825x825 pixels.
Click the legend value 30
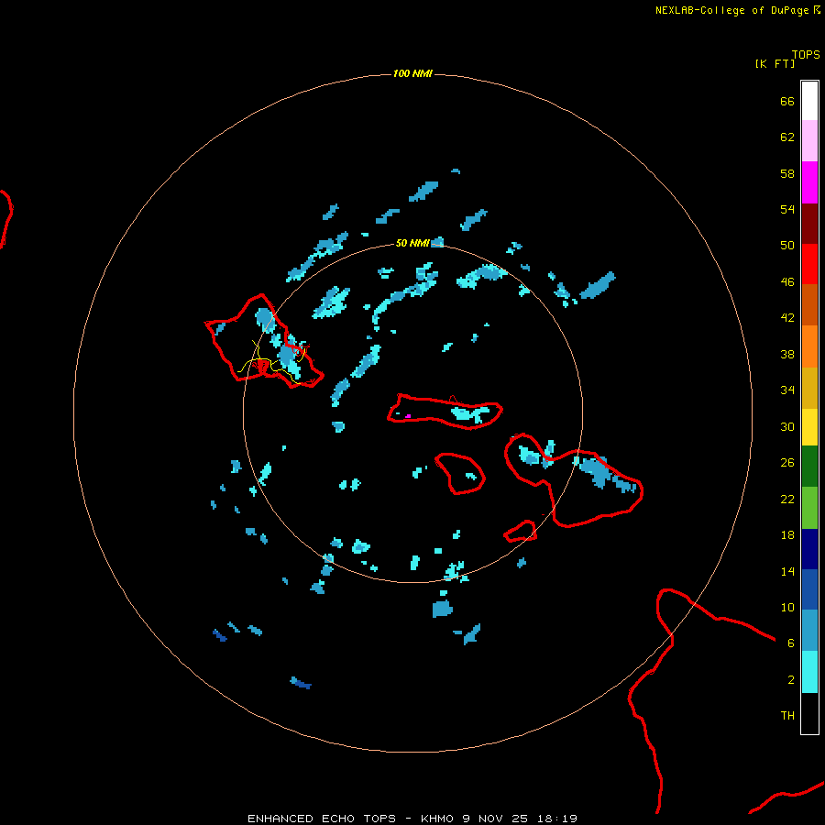coord(787,426)
